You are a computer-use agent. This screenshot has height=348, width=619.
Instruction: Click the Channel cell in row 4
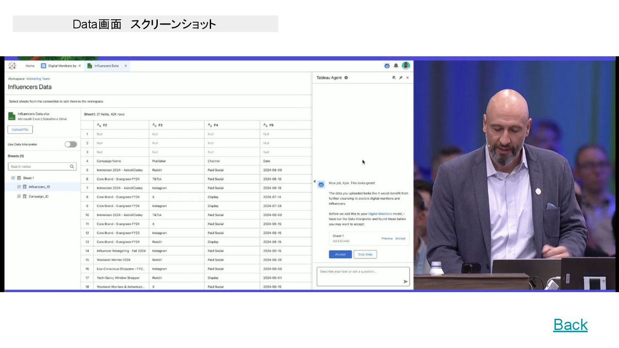point(232,161)
